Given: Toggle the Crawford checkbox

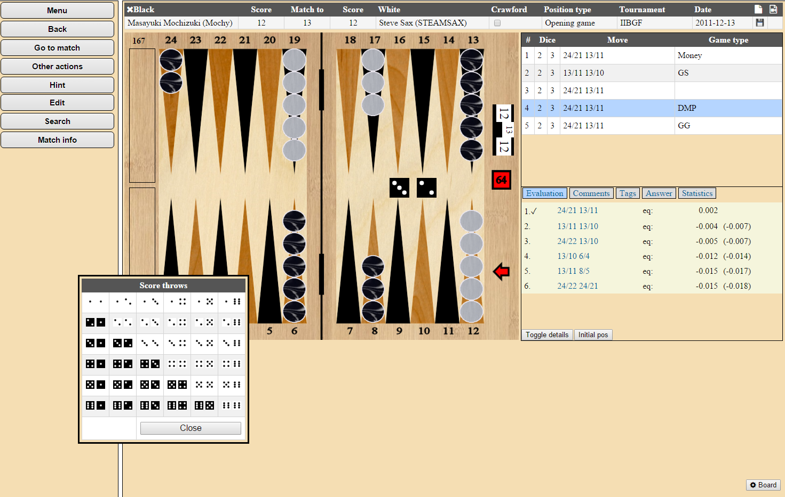Looking at the screenshot, I should coord(497,23).
